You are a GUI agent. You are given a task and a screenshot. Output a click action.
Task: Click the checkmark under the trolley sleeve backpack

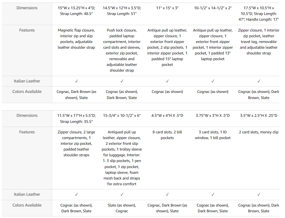click(x=122, y=194)
